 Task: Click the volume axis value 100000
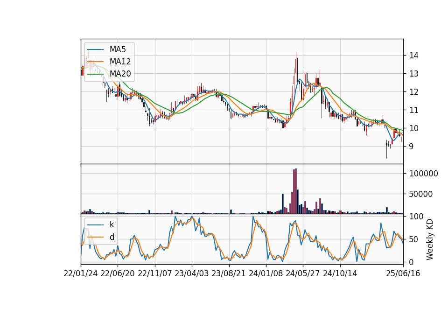424,174
